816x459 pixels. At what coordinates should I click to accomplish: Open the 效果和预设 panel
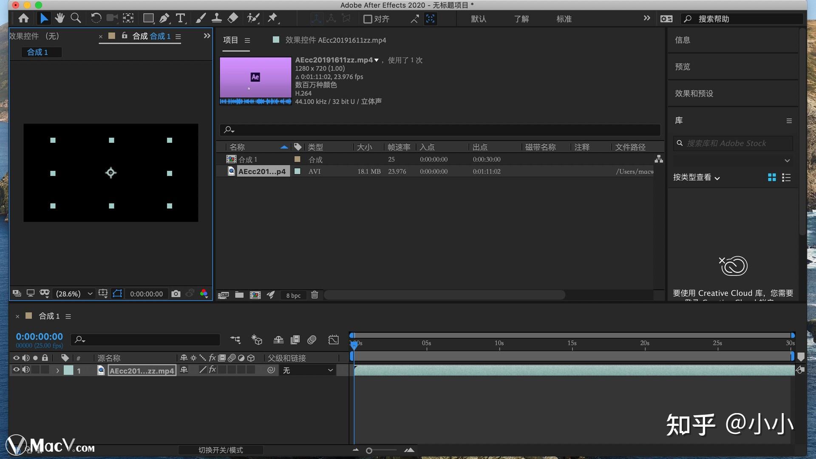point(694,93)
